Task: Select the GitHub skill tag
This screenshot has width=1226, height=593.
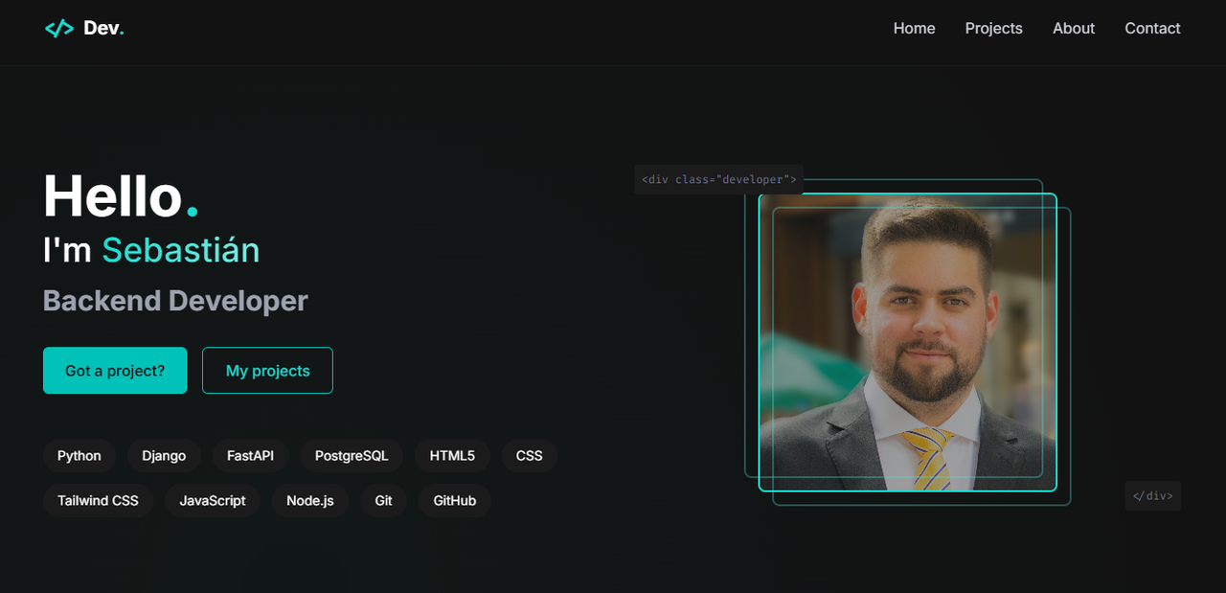Action: [x=455, y=501]
